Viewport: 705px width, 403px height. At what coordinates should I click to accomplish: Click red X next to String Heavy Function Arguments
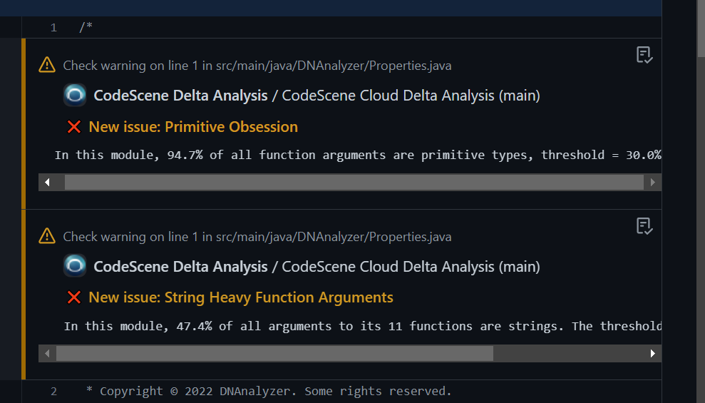[x=73, y=297]
